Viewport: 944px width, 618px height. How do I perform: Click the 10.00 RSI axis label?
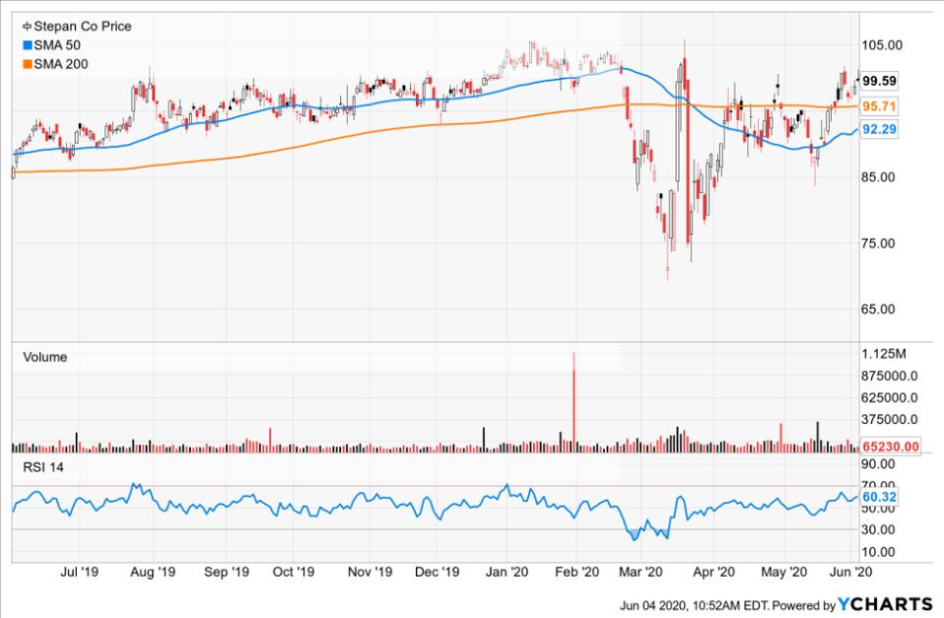878,552
